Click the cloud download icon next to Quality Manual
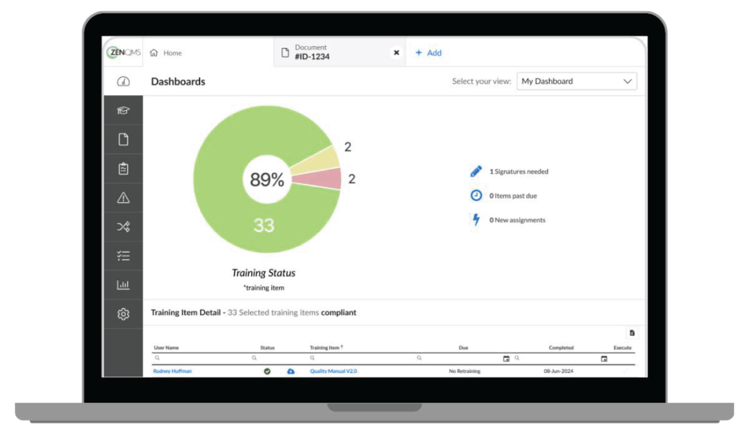The height and width of the screenshot is (432, 750). (x=291, y=371)
